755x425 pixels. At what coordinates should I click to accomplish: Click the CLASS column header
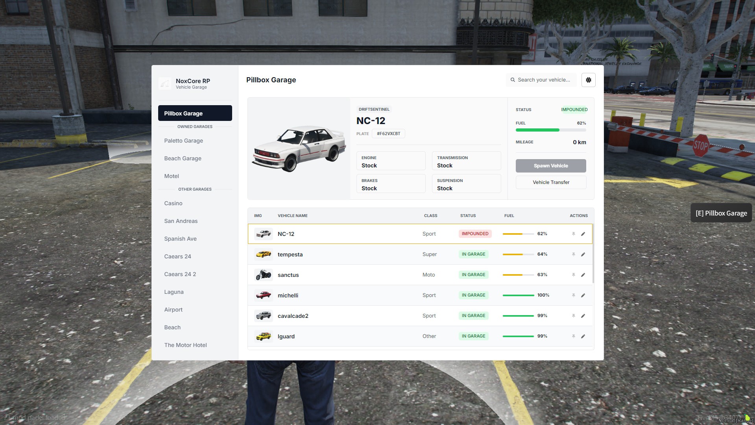click(x=430, y=216)
